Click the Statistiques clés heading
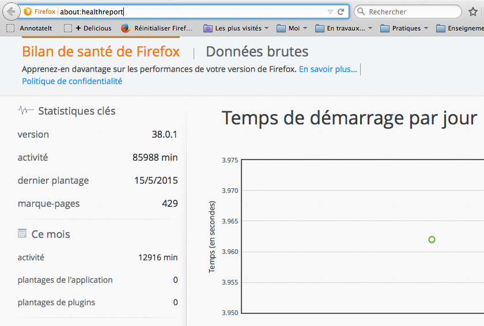 click(x=77, y=111)
